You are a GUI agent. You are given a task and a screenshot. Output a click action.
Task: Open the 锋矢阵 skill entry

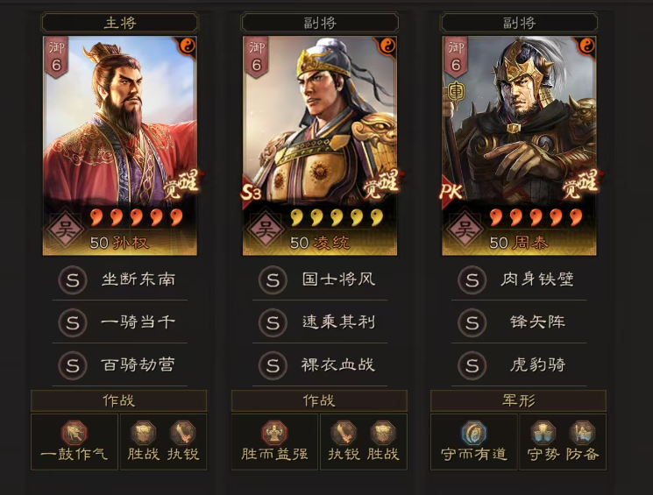[x=519, y=322]
